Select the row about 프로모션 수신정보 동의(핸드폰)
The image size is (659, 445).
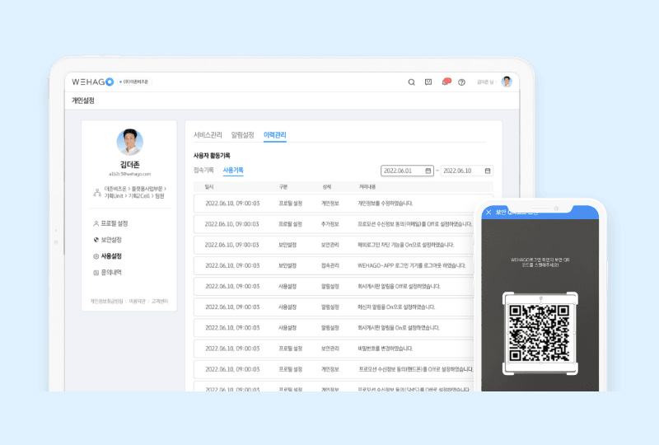point(334,369)
